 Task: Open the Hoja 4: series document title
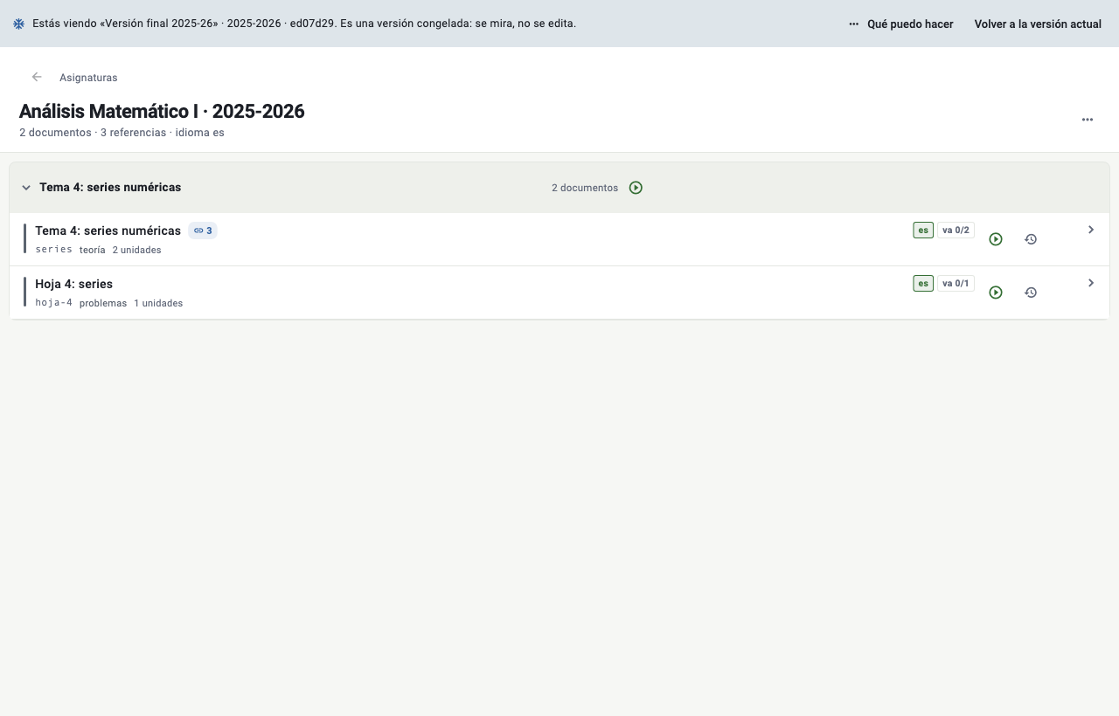[x=73, y=284]
